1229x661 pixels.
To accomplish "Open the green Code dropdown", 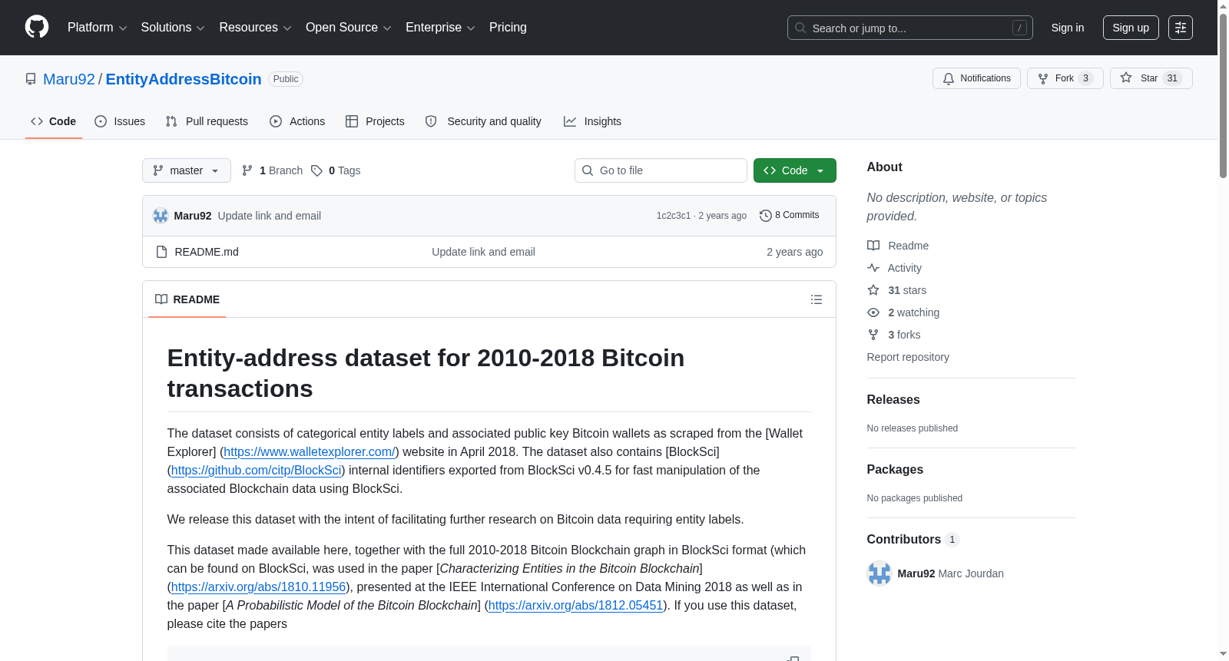I will coord(794,170).
